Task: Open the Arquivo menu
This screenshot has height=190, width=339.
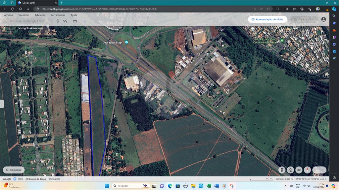Action: coord(8,15)
